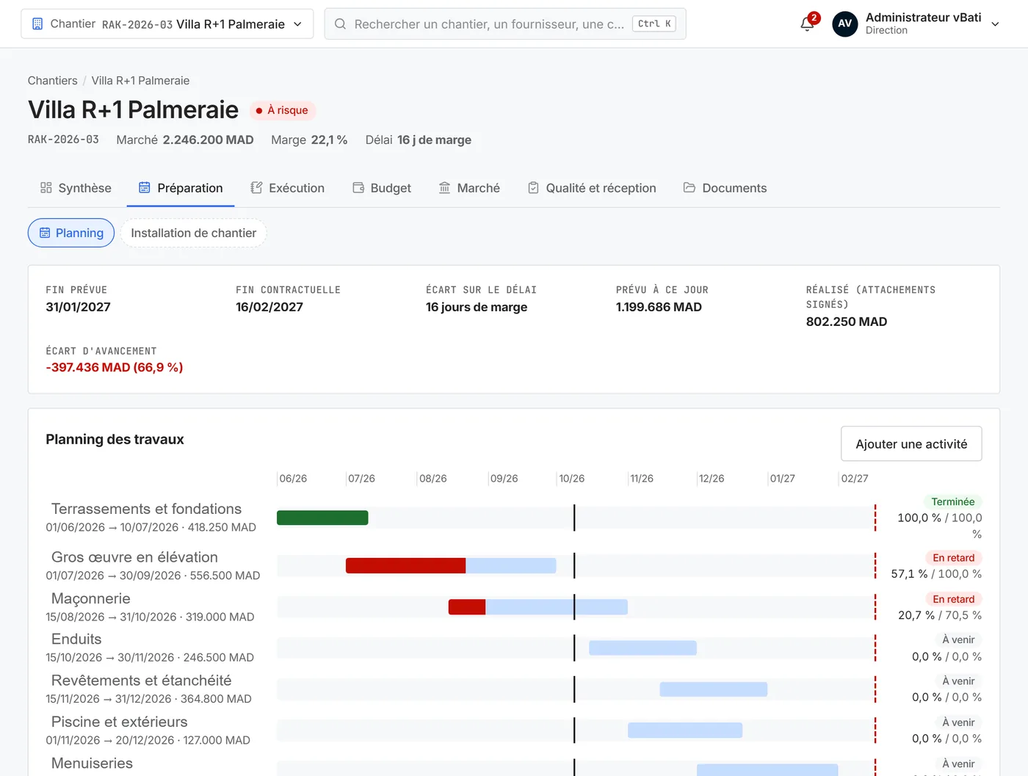
Task: Click the Synthèse tab grid icon
Action: 46,188
